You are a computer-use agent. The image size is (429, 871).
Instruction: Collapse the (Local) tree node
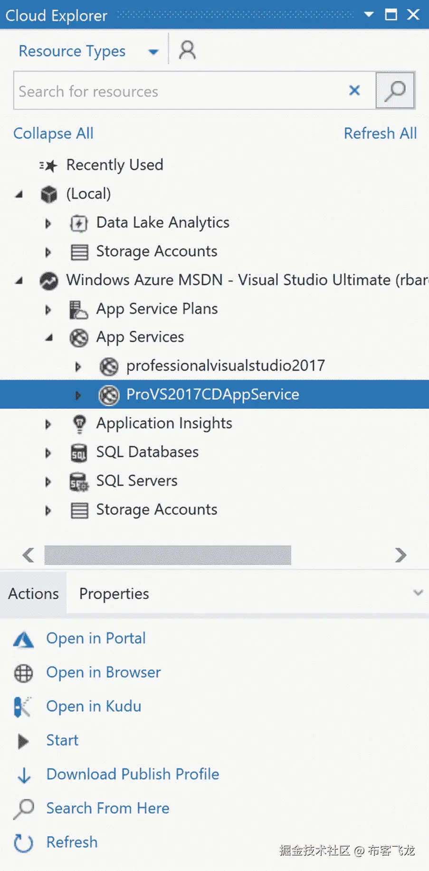tap(19, 194)
